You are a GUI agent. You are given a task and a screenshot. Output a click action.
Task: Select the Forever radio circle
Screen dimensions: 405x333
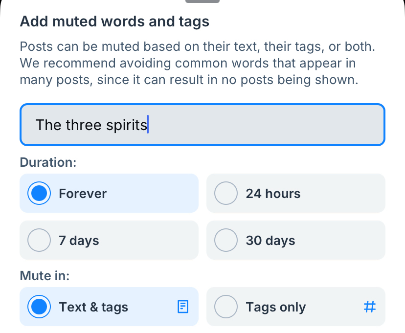click(39, 194)
